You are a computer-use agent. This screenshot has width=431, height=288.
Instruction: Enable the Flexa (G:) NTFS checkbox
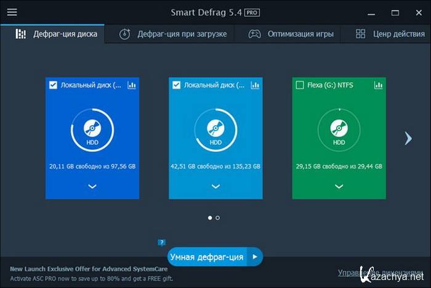pos(300,85)
